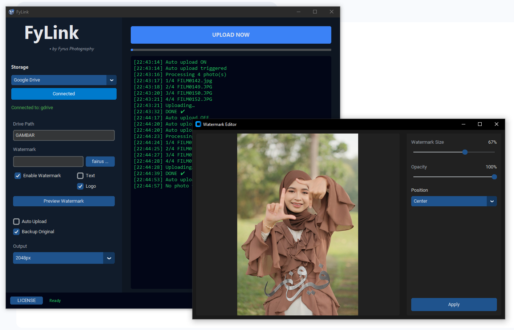Uncheck the Logo watermark option
The image size is (514, 330).
click(80, 186)
